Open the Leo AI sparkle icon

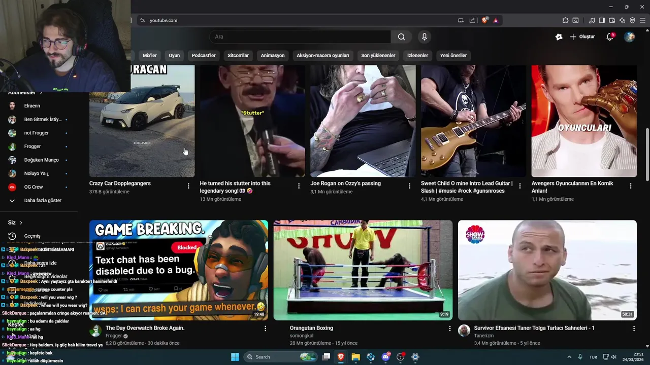tap(622, 20)
